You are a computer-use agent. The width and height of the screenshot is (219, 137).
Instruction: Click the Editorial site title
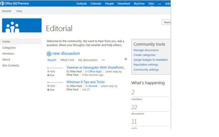59,28
